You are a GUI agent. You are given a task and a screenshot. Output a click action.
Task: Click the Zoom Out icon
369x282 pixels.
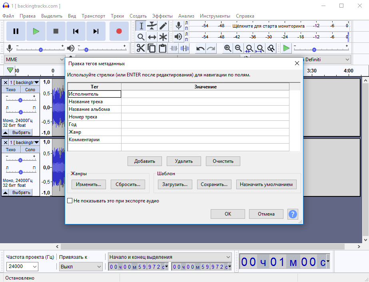click(238, 48)
